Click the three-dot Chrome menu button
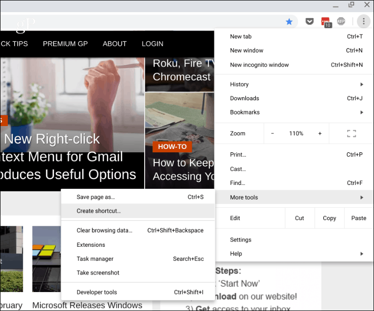This screenshot has height=311, width=374. point(363,21)
